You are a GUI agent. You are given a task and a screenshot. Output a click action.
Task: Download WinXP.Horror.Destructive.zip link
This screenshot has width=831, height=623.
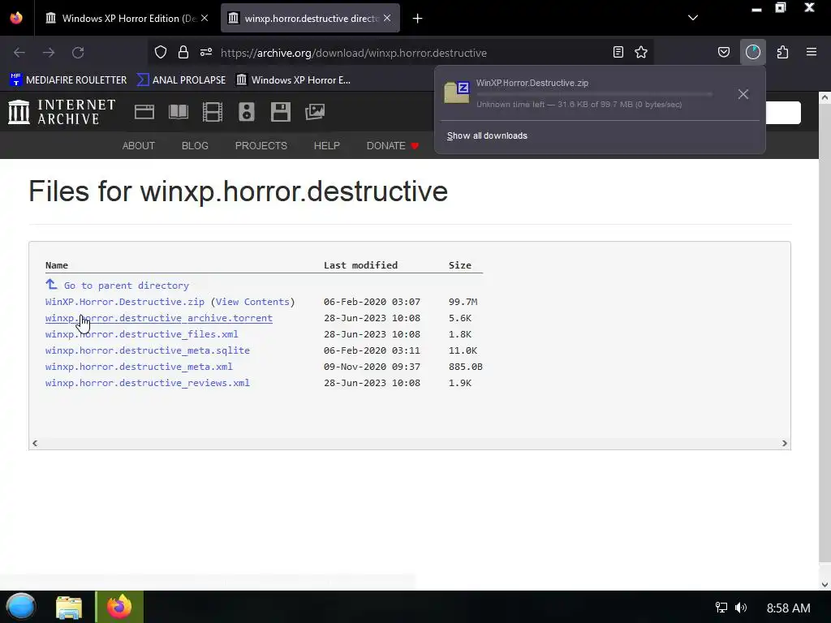click(124, 302)
